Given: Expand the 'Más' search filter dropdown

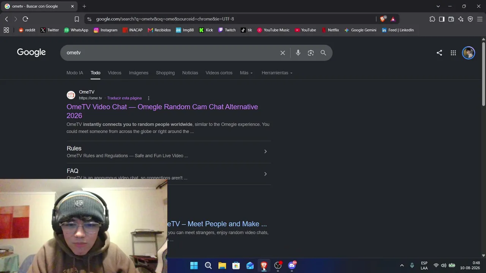Looking at the screenshot, I should click(246, 73).
